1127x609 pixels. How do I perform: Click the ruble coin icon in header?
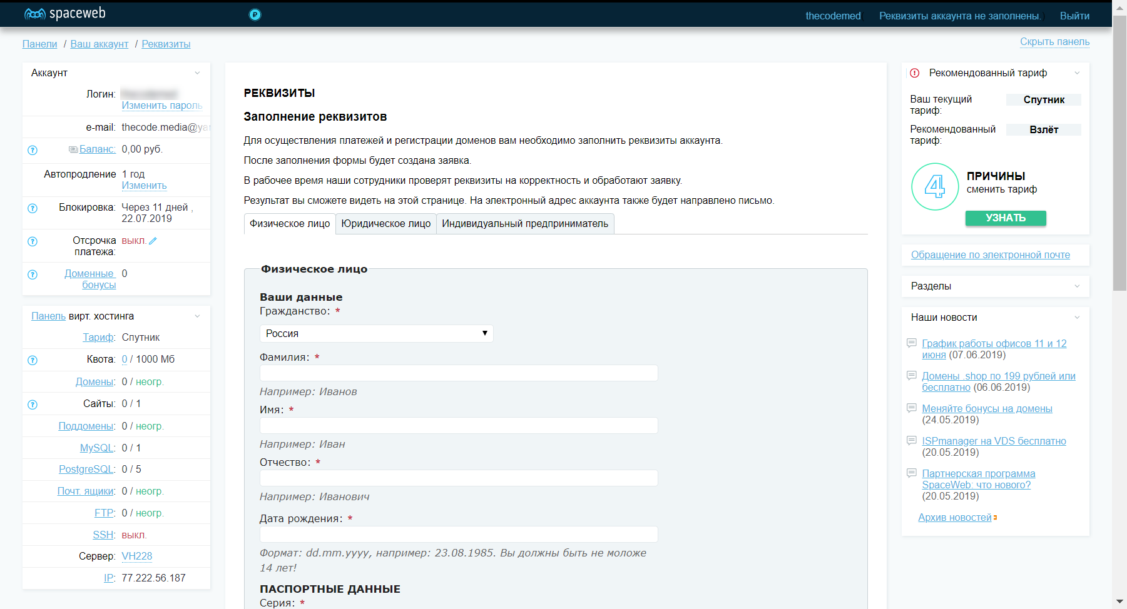(255, 15)
